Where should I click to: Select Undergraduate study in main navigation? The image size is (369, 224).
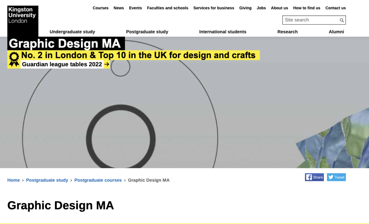point(72,32)
